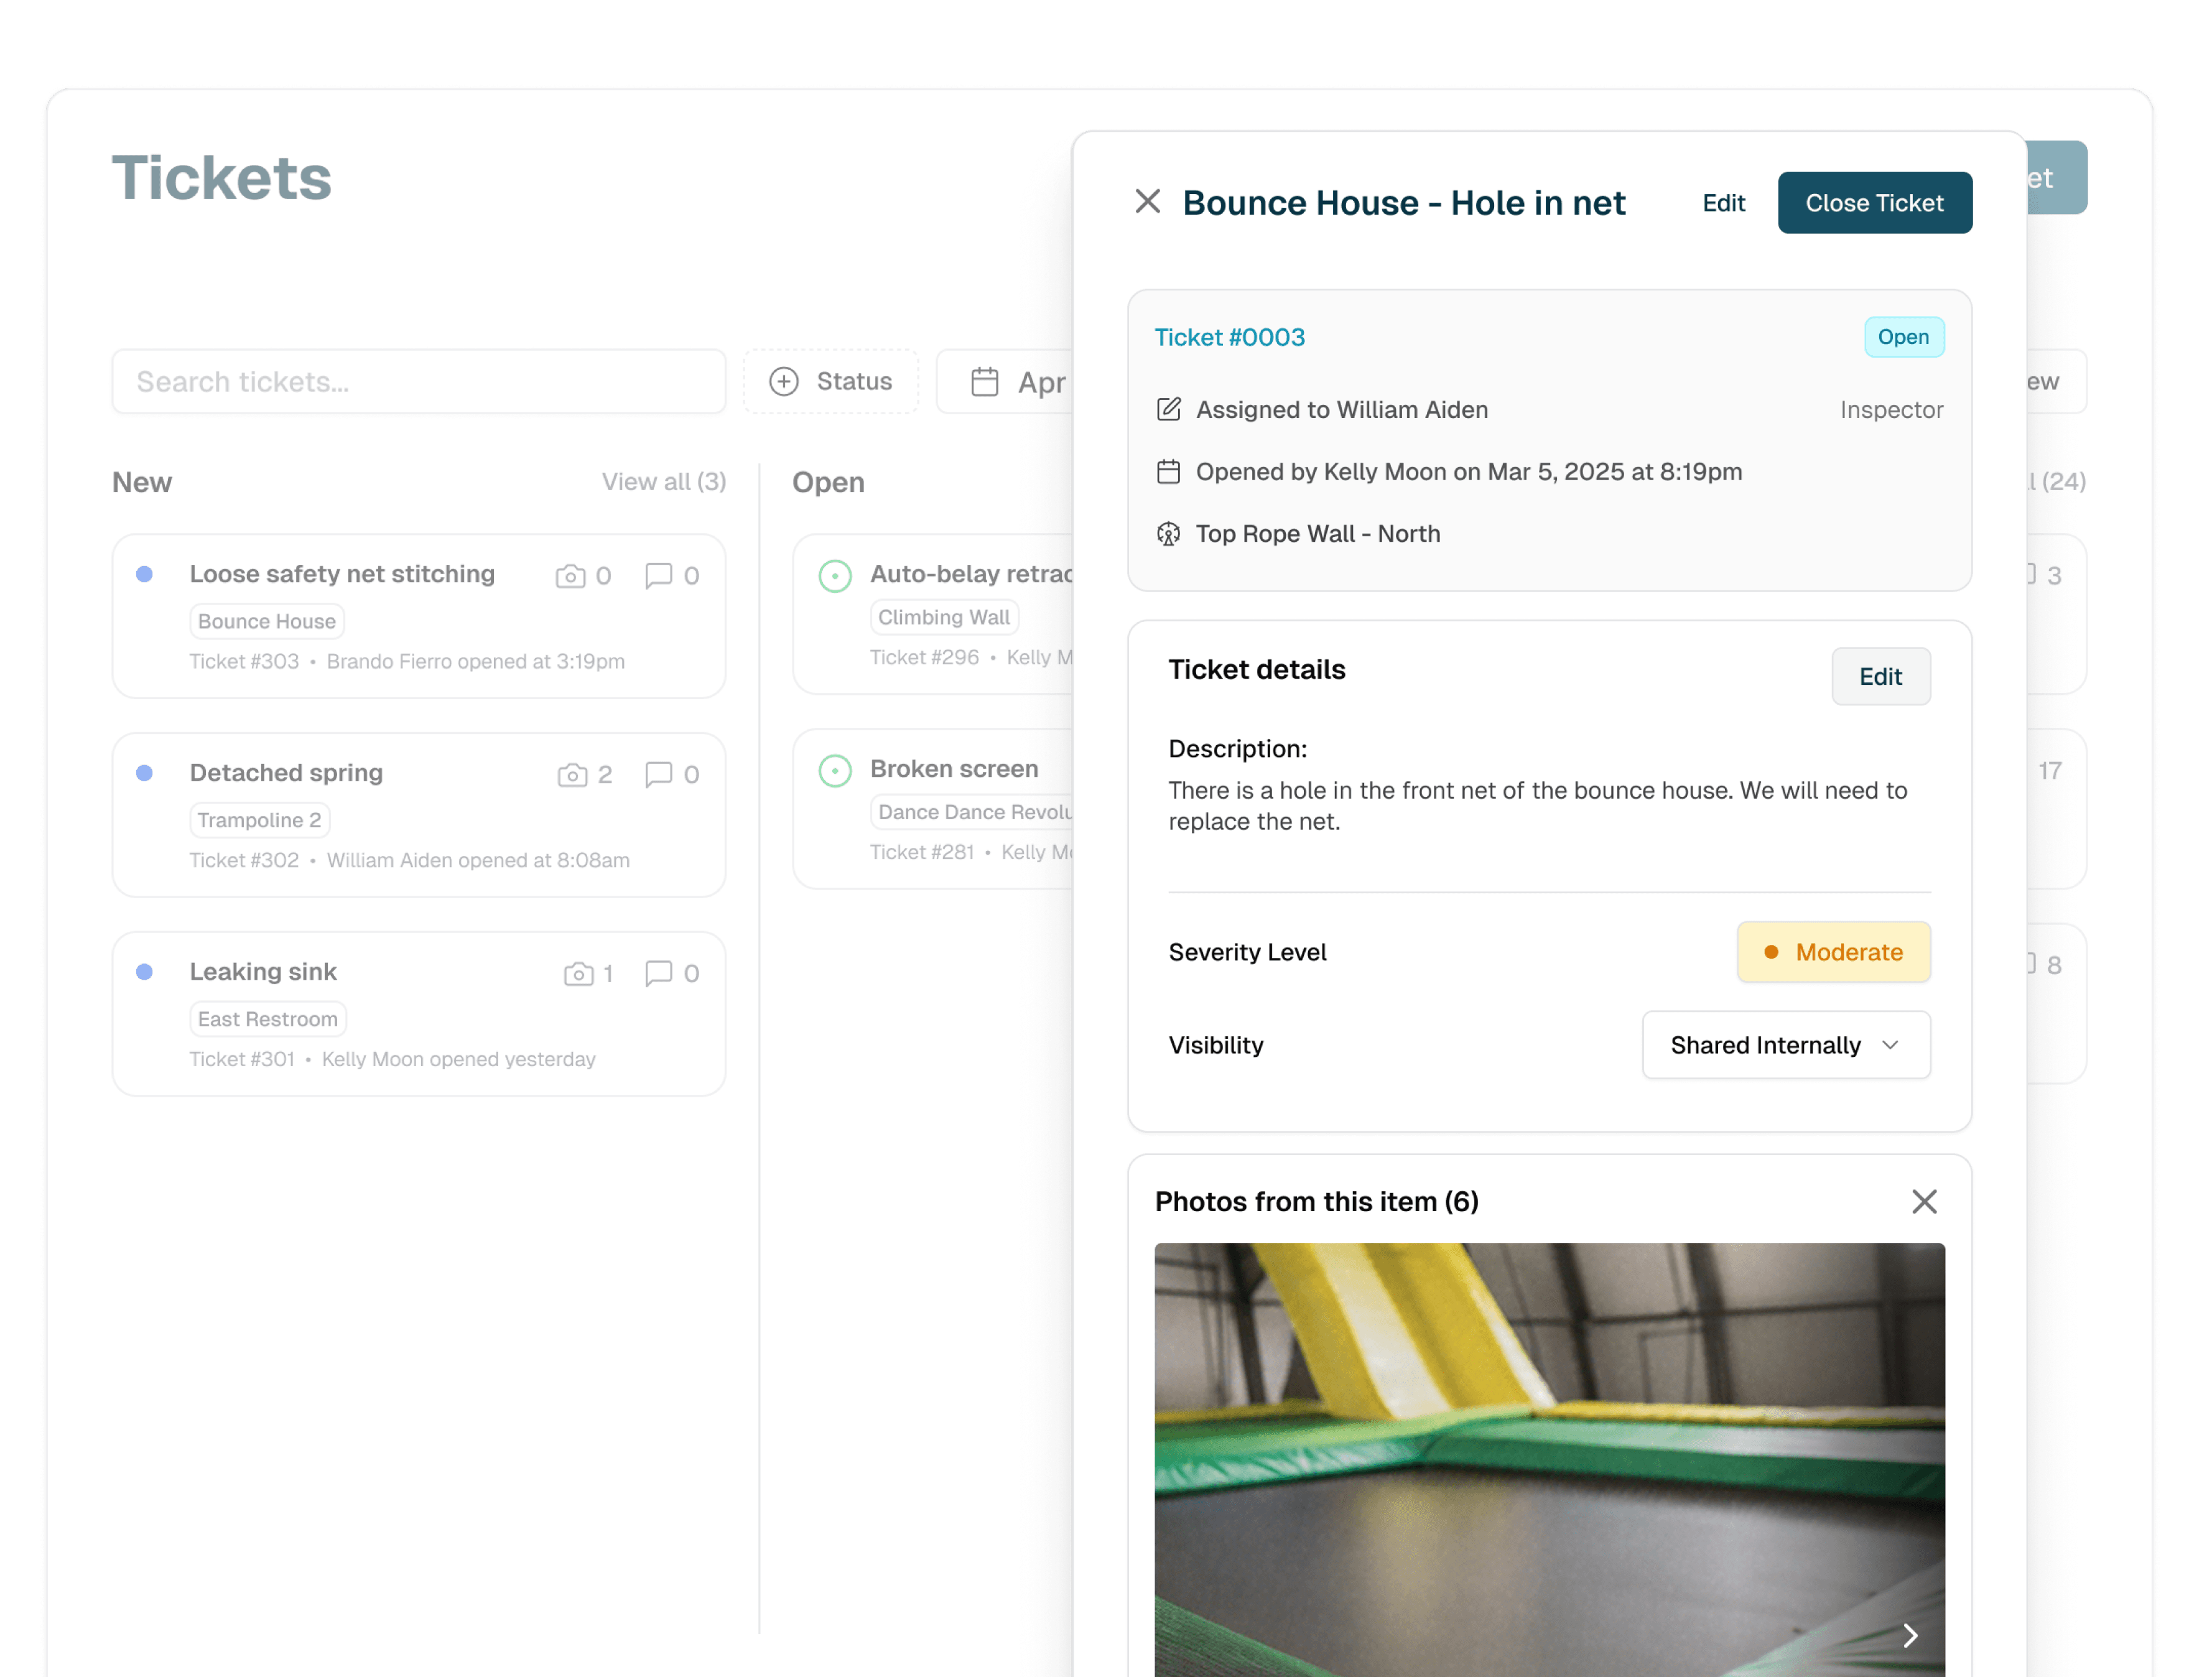The height and width of the screenshot is (1677, 2212).
Task: Click calendar icon next to Opened by Kelly Moon
Action: point(1168,472)
